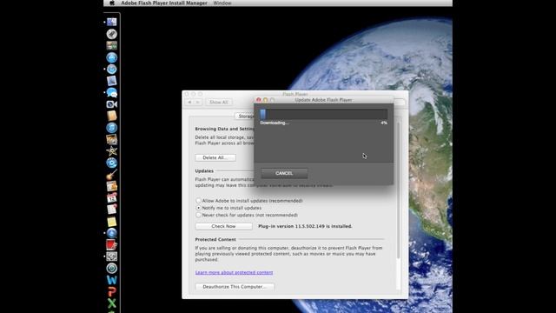Select the Storage tab in Flash Player

click(245, 116)
